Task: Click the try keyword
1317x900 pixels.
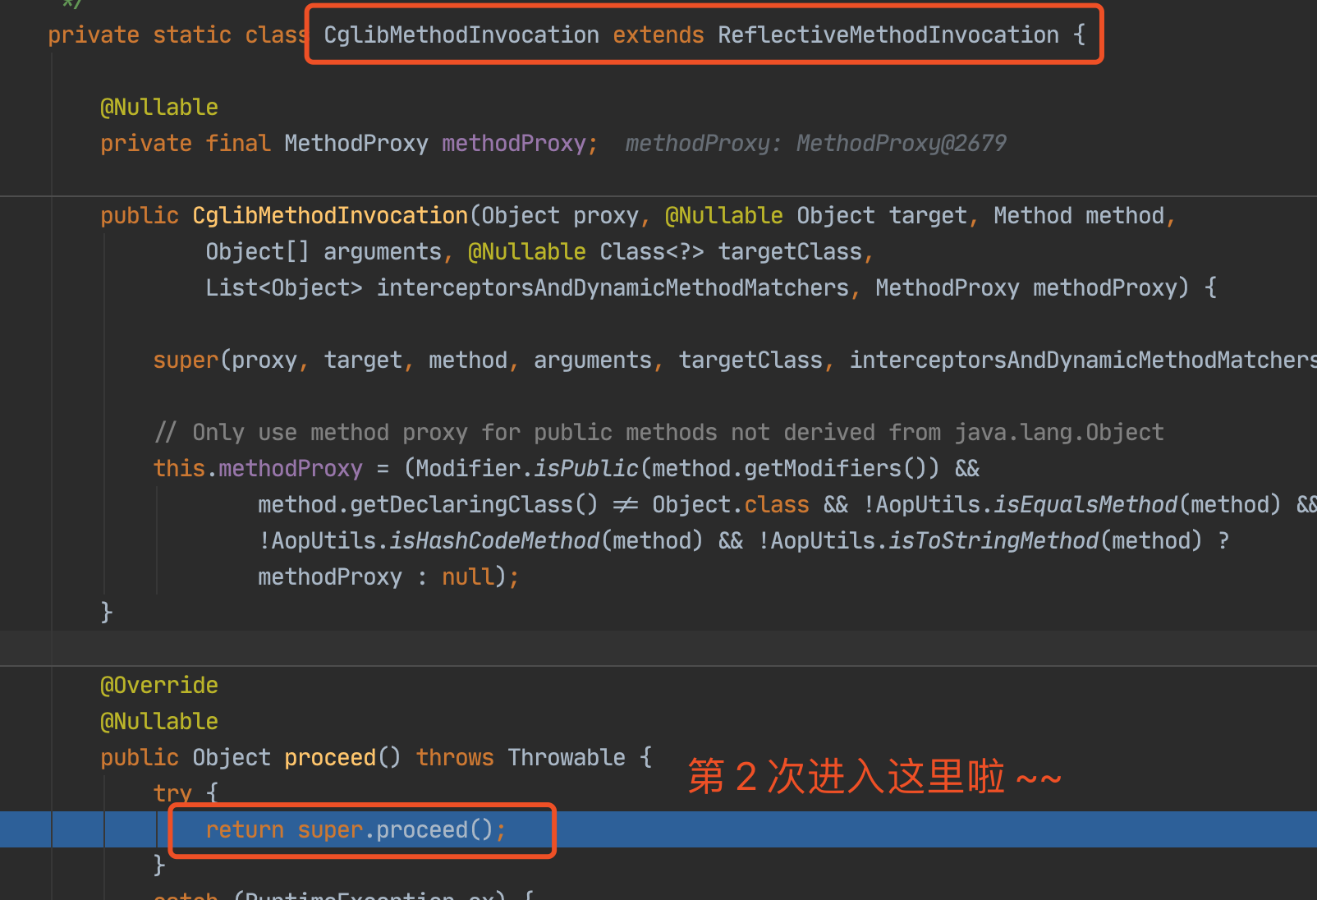Action: pos(172,793)
